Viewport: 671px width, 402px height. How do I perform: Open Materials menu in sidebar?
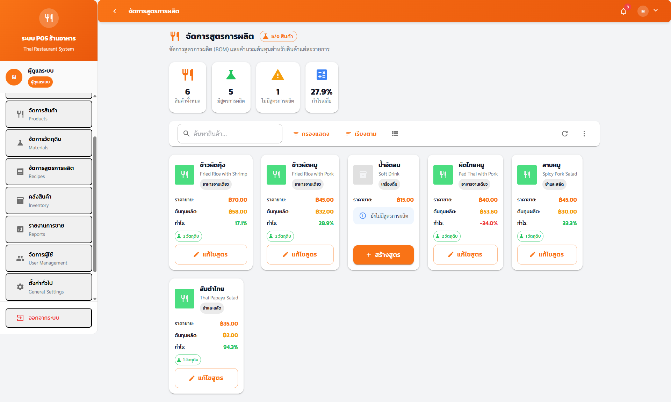(49, 143)
